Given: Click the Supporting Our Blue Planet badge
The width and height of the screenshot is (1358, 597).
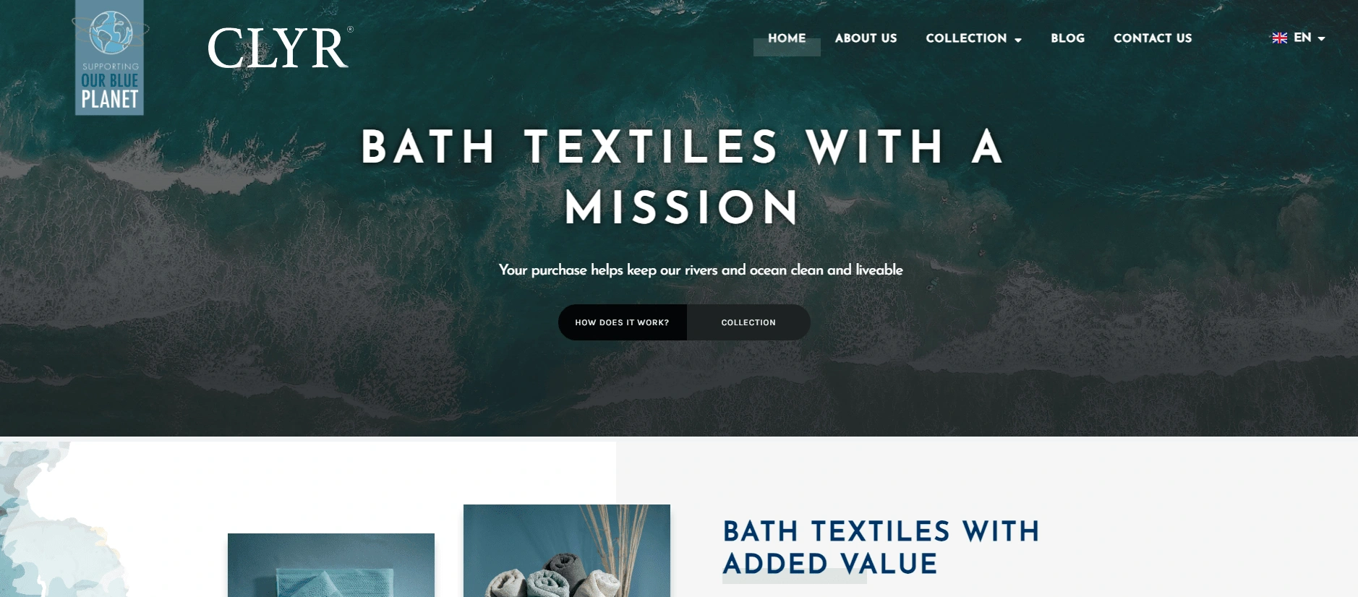Looking at the screenshot, I should pos(110,58).
